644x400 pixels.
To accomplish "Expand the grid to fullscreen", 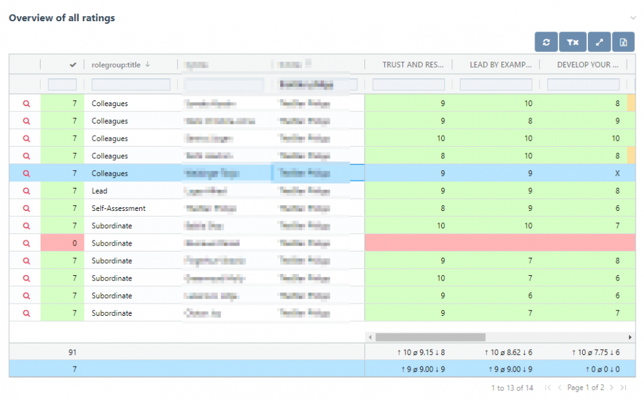I will point(599,42).
